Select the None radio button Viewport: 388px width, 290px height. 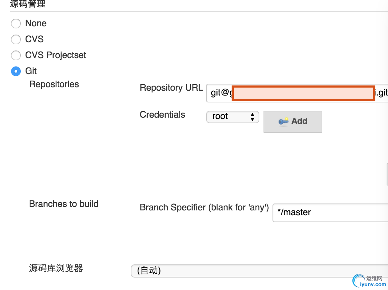pos(16,24)
